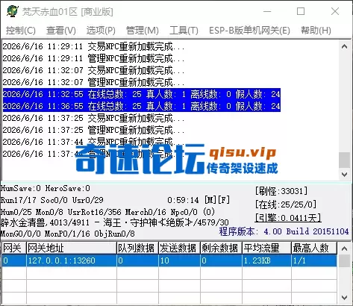Click the 发送数据 column header
The image size is (353, 306).
(x=179, y=248)
